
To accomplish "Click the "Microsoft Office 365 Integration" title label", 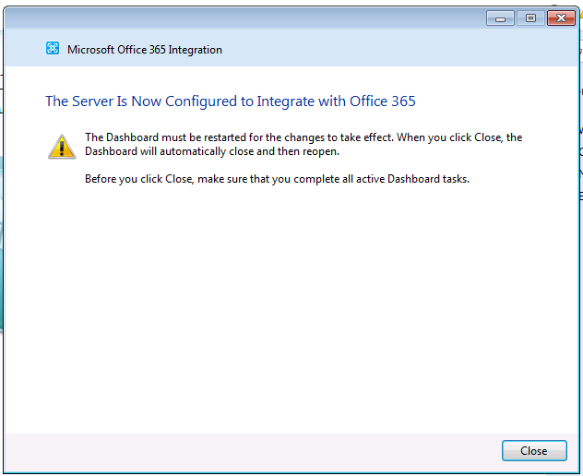I will coord(145,50).
